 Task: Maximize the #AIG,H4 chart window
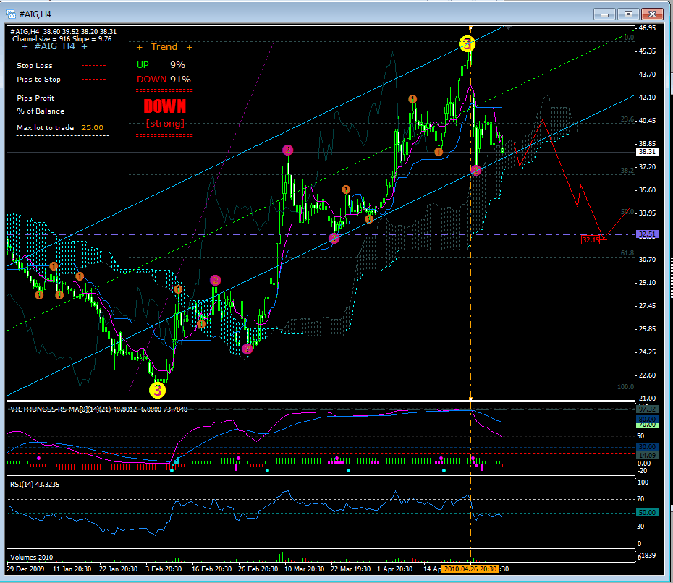(628, 14)
